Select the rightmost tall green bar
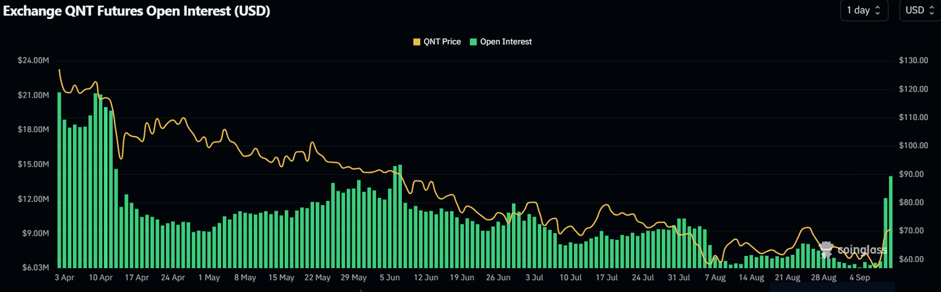 pos(891,222)
